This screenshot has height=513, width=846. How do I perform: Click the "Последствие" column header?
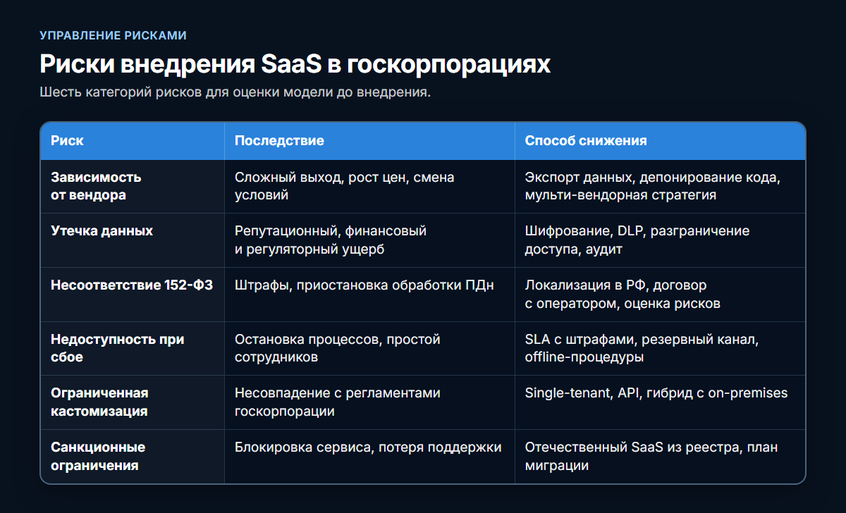click(x=279, y=141)
